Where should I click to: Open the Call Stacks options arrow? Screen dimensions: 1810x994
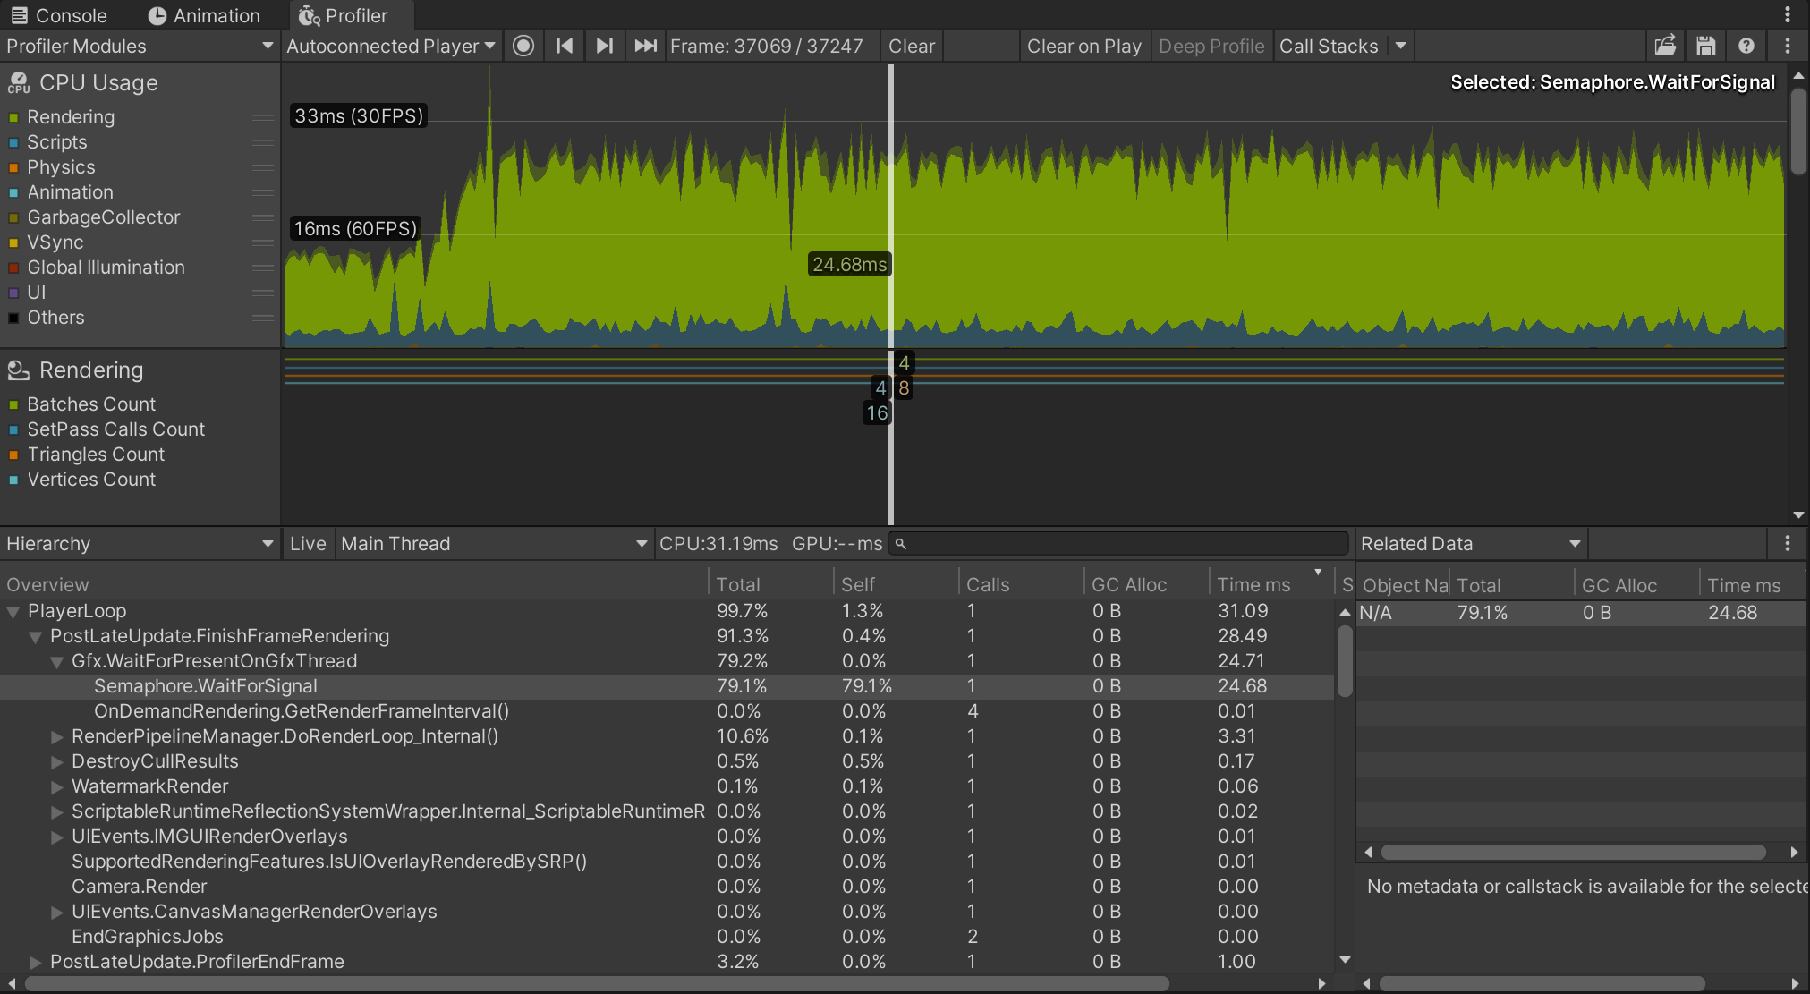(x=1401, y=46)
